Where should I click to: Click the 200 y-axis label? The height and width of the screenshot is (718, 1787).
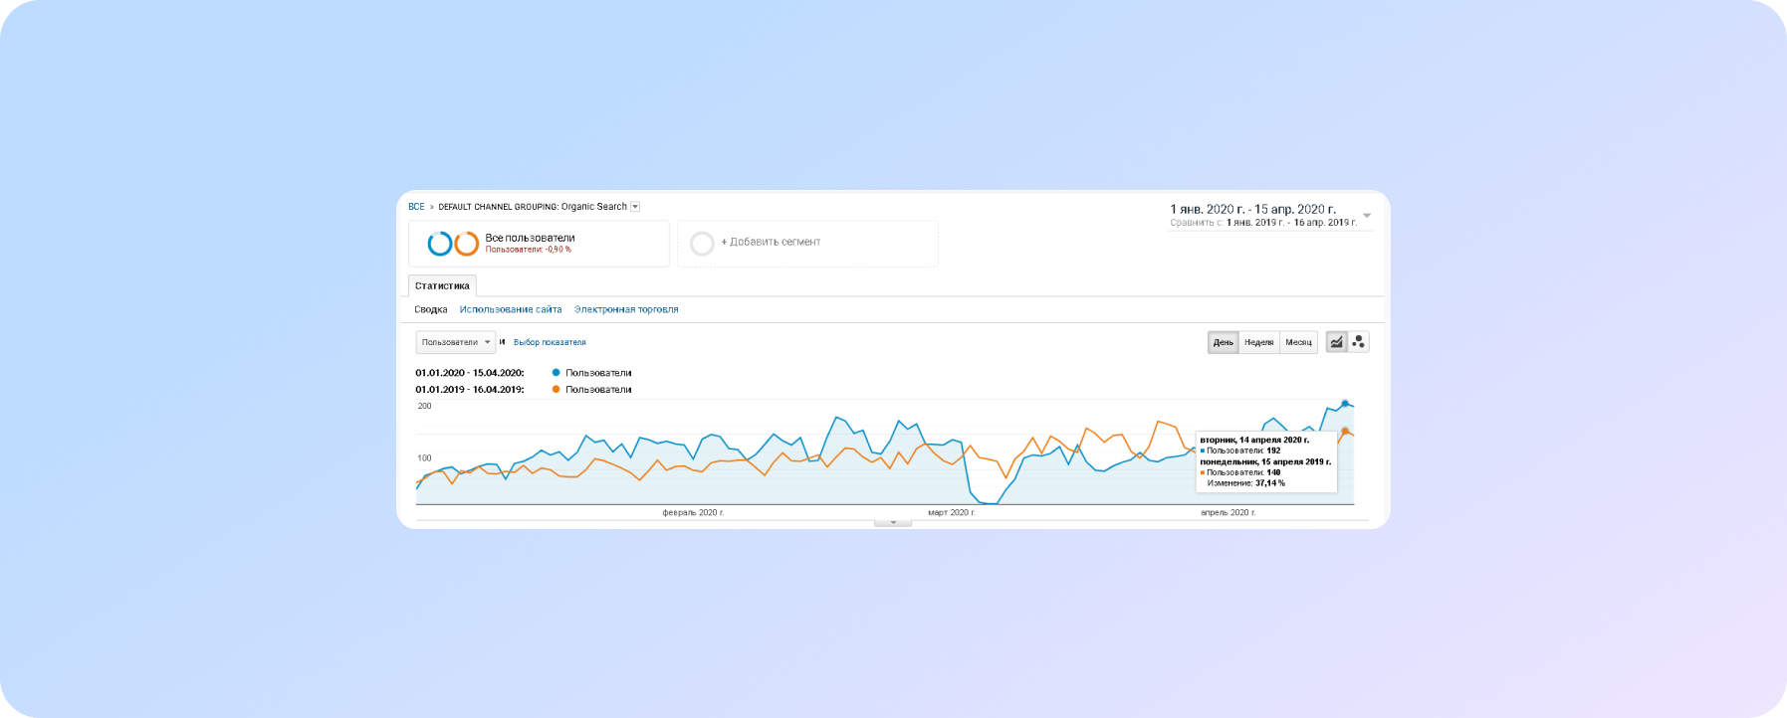tap(425, 406)
